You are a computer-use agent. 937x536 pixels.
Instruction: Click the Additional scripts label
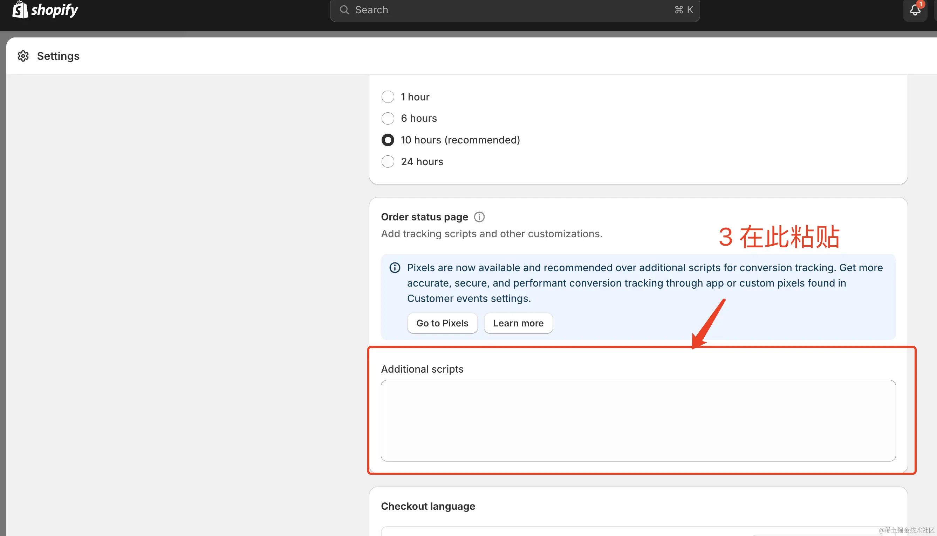[x=422, y=369]
